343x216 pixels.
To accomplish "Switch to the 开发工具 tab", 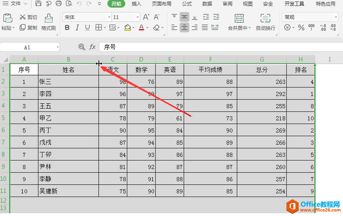I will (294, 4).
